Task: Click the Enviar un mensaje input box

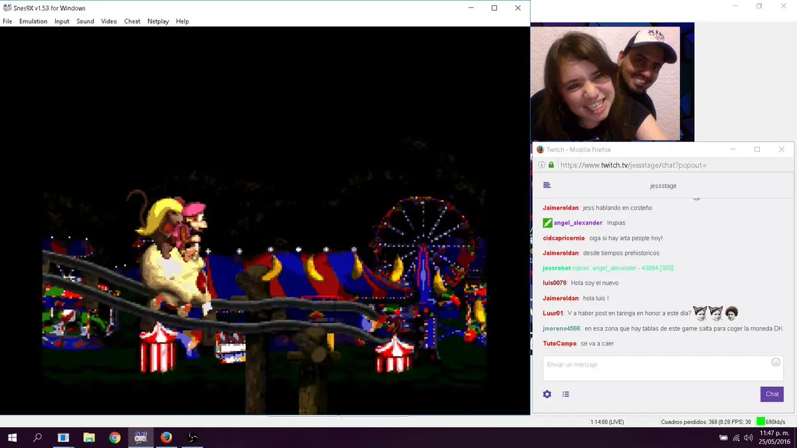Action: coord(663,368)
